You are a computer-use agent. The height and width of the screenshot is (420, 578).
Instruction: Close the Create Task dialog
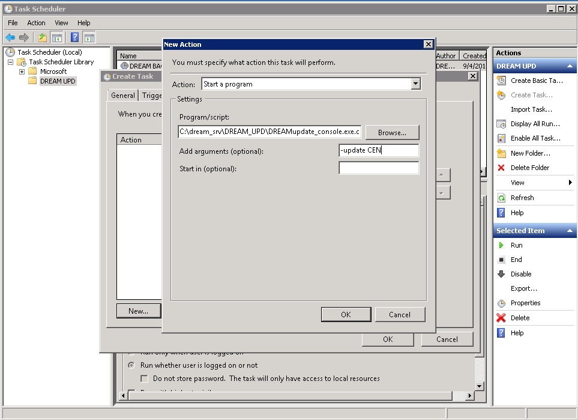[472, 76]
